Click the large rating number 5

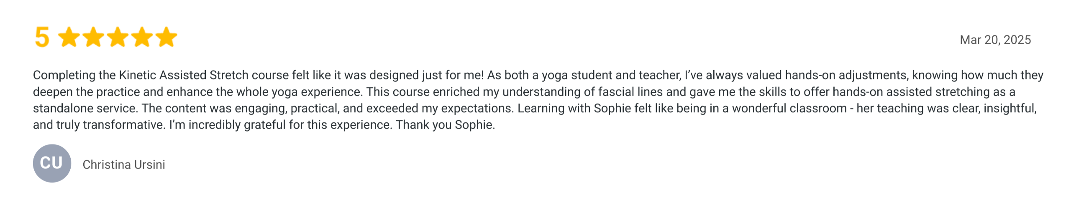(x=42, y=37)
